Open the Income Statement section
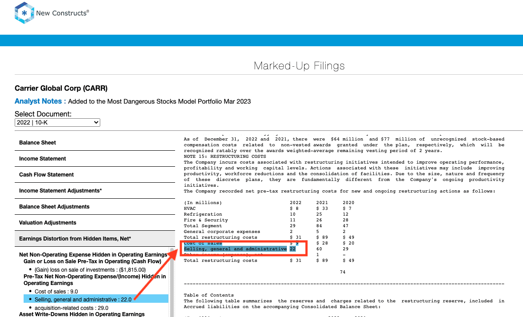This screenshot has height=317, width=523. coord(95,158)
